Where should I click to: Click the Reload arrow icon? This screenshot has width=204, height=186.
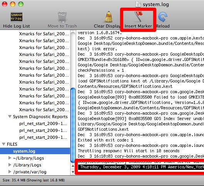coord(163,17)
